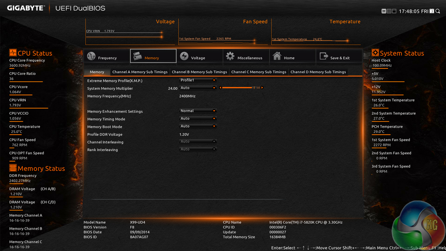Open the Memory Timing Mode dropdown
Image resolution: width=446 pixels, height=251 pixels.
198,119
